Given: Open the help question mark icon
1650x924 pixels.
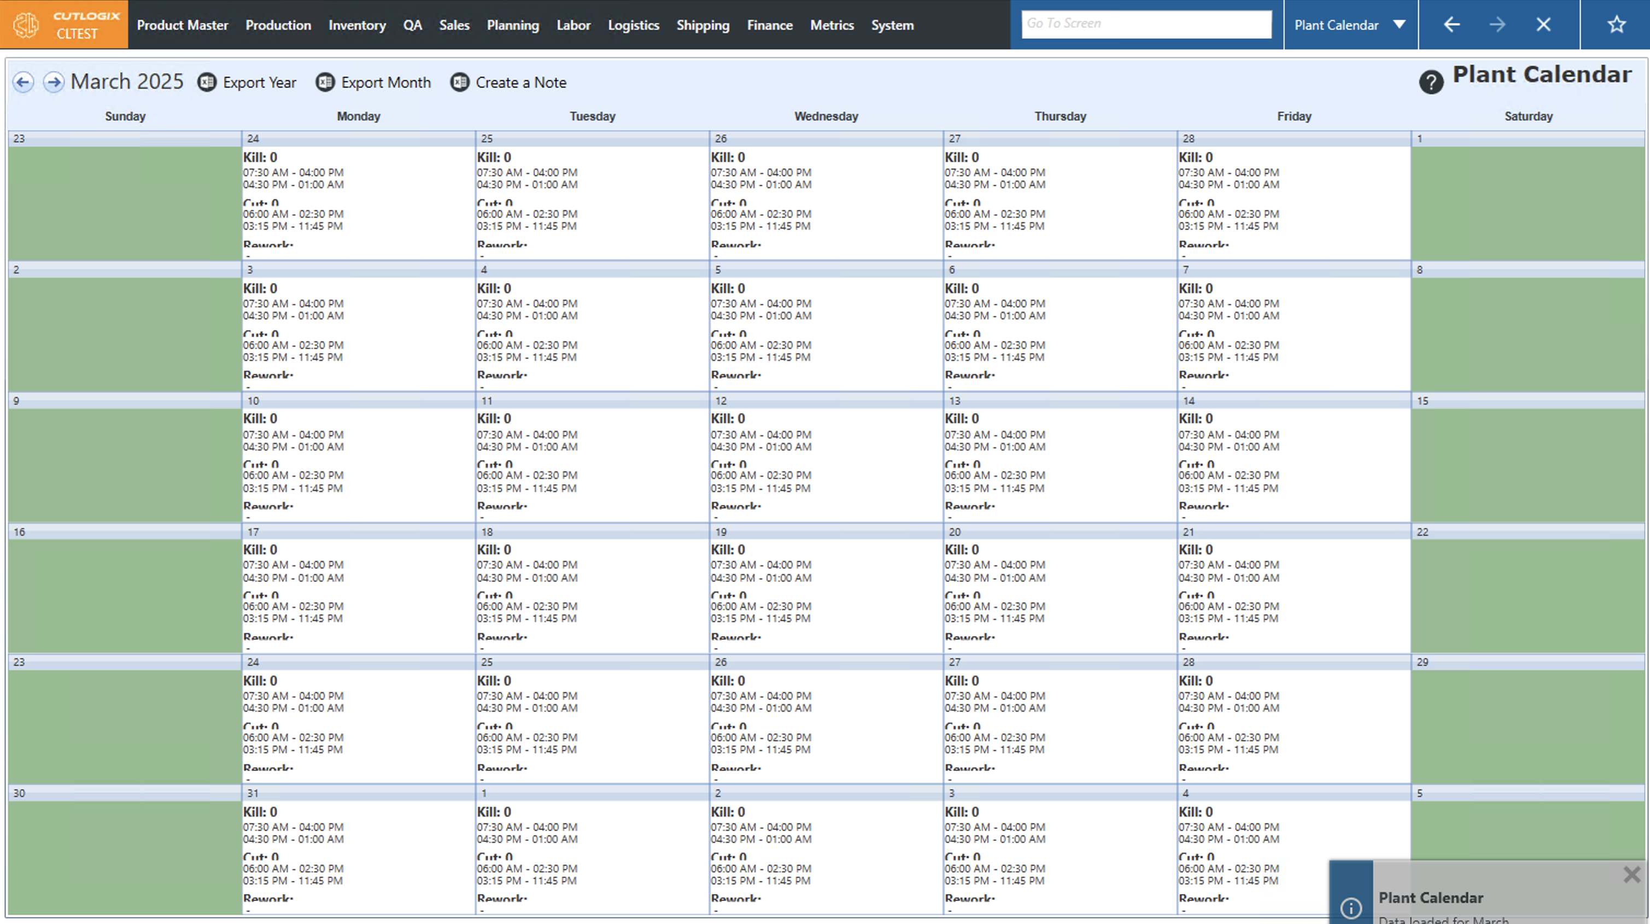Looking at the screenshot, I should point(1431,82).
